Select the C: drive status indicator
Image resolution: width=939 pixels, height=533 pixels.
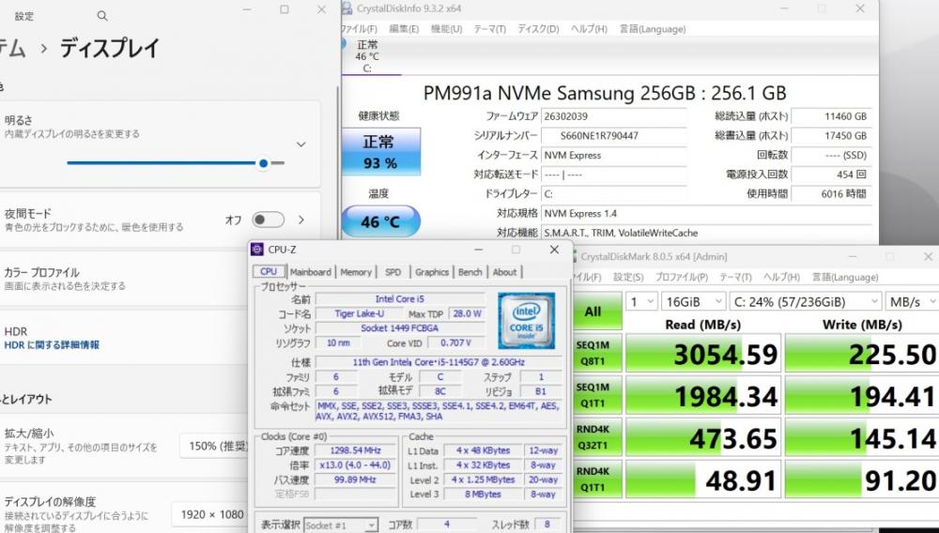click(367, 56)
